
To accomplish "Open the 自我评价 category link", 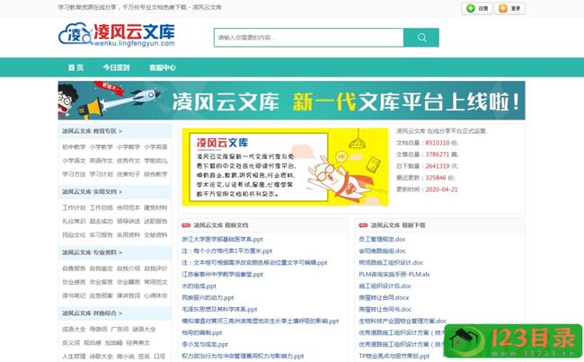I will click(x=155, y=269).
